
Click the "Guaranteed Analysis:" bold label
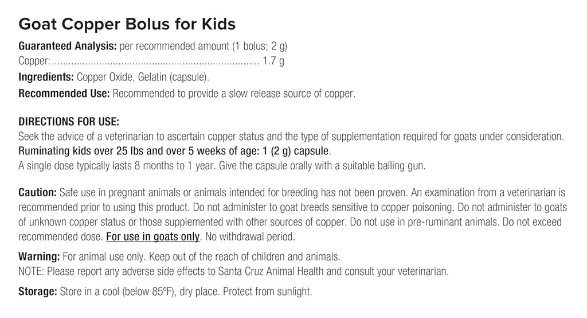point(68,46)
